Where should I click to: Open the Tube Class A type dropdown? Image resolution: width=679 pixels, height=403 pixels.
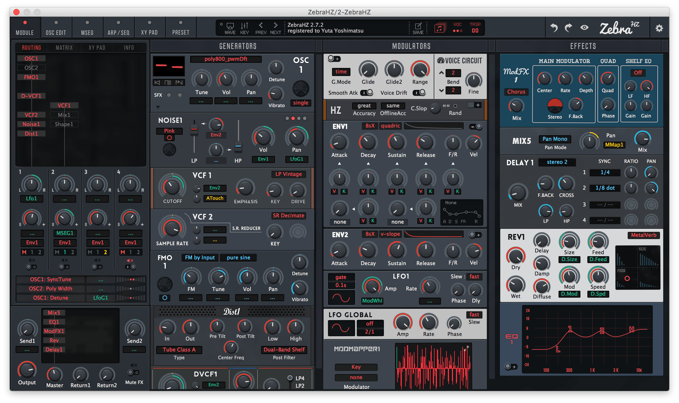click(x=179, y=350)
